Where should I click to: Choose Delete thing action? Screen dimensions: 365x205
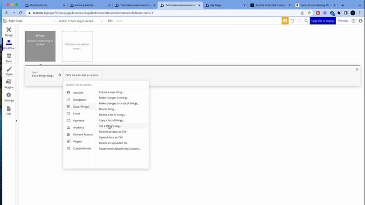[x=107, y=109]
